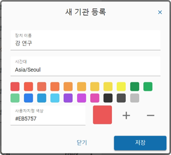
Task: Close the dialog with the X icon
Action: 160,12
